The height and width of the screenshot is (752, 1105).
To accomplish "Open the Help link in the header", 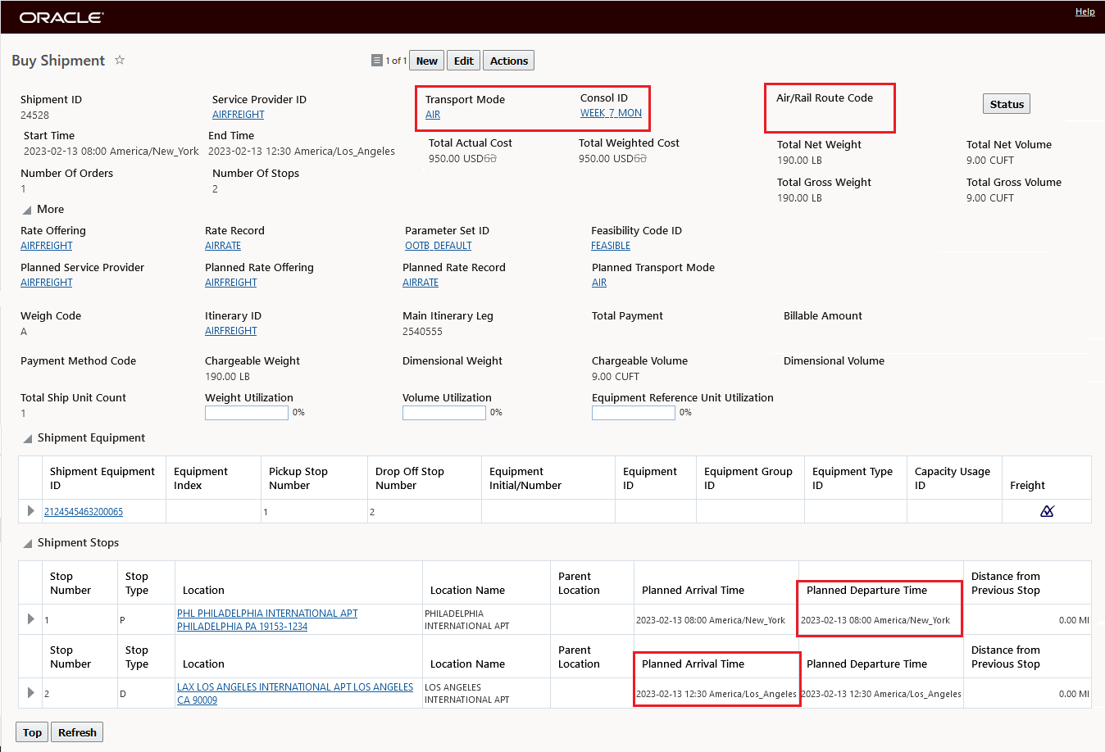I will [x=1085, y=11].
